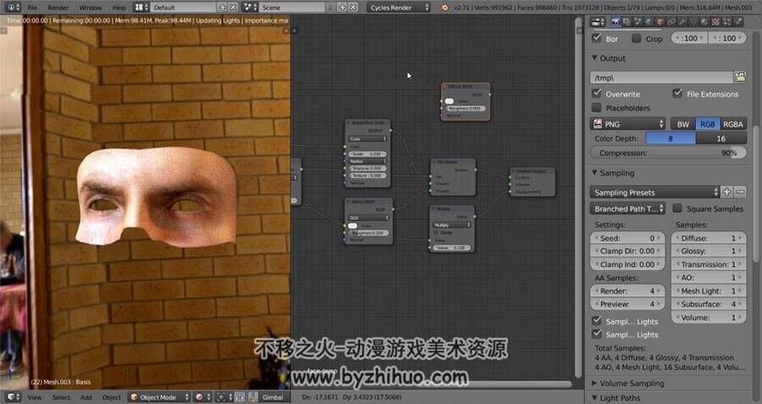
Task: Open the Cubic falloff dropdown in Subsurface node
Action: tap(368, 139)
